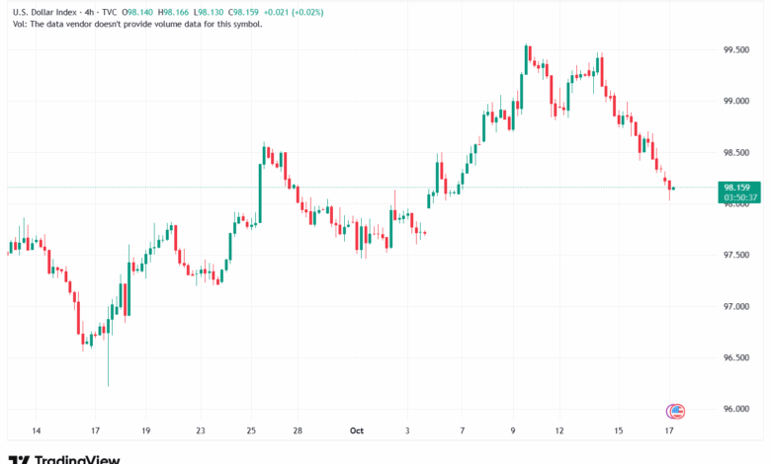The height and width of the screenshot is (464, 771).
Task: Click the date label 3 on time axis
Action: pos(407,430)
